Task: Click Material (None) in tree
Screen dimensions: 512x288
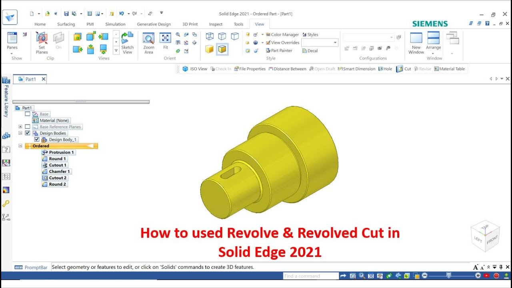Action: coord(51,120)
